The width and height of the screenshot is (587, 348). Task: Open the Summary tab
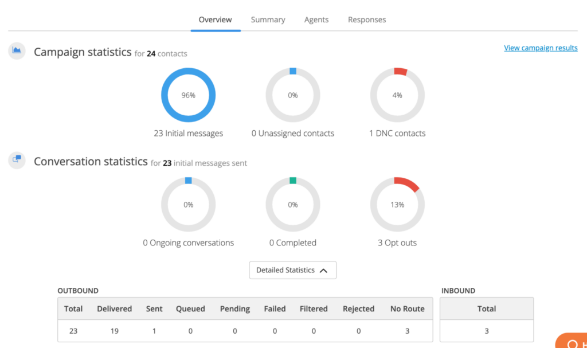[268, 19]
